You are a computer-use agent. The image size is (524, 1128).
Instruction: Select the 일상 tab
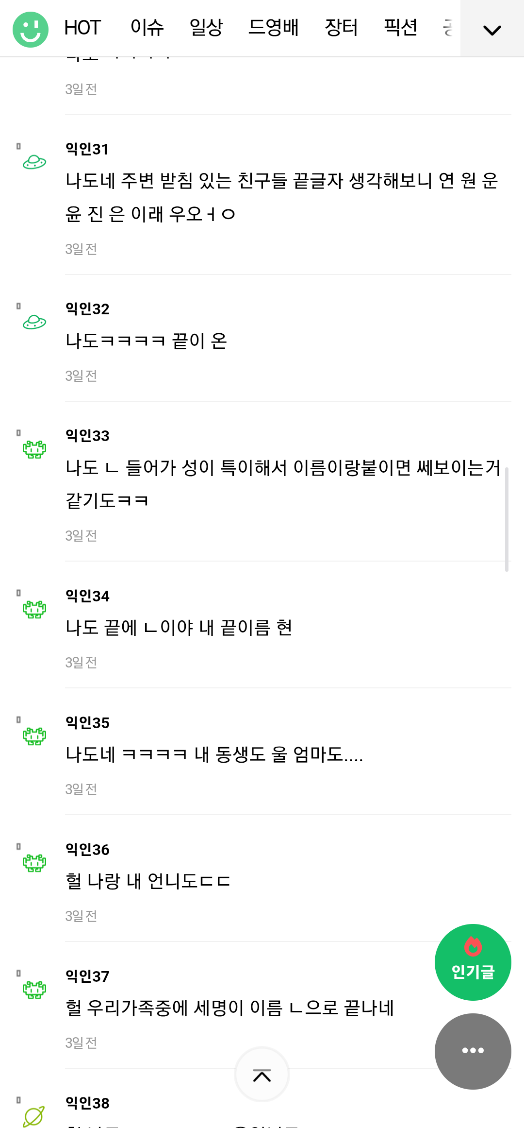coord(206,28)
